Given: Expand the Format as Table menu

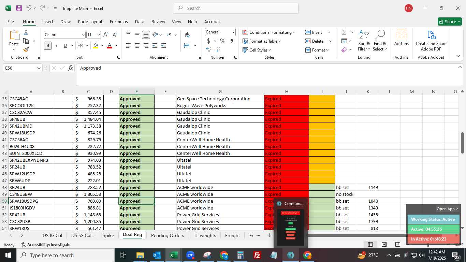Looking at the screenshot, I should point(262,41).
